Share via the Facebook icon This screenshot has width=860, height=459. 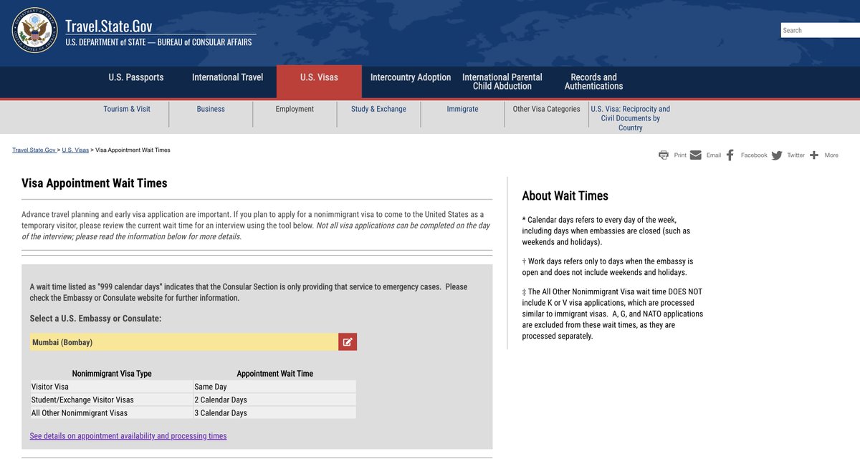click(x=730, y=155)
